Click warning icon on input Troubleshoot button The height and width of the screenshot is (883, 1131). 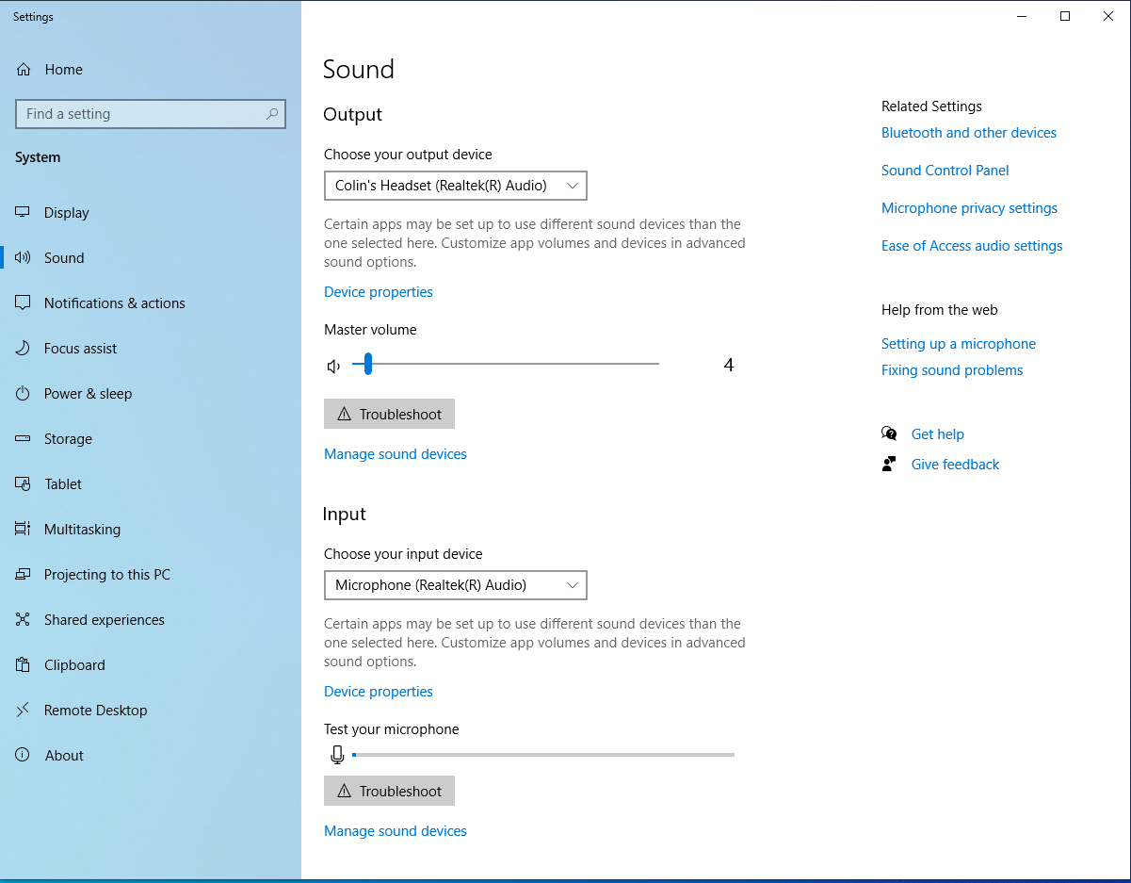344,792
